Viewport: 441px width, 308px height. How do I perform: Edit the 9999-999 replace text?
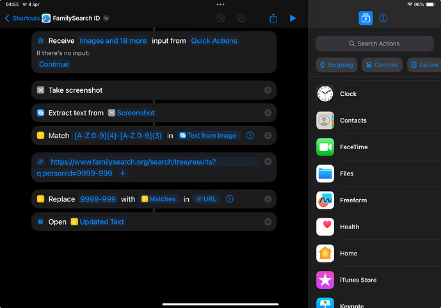coord(98,199)
